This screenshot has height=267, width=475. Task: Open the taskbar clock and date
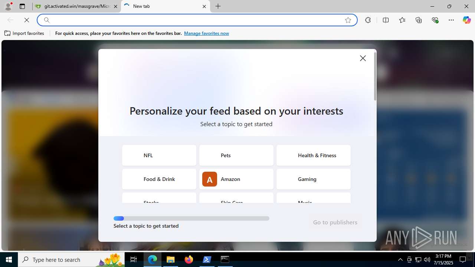click(x=443, y=260)
